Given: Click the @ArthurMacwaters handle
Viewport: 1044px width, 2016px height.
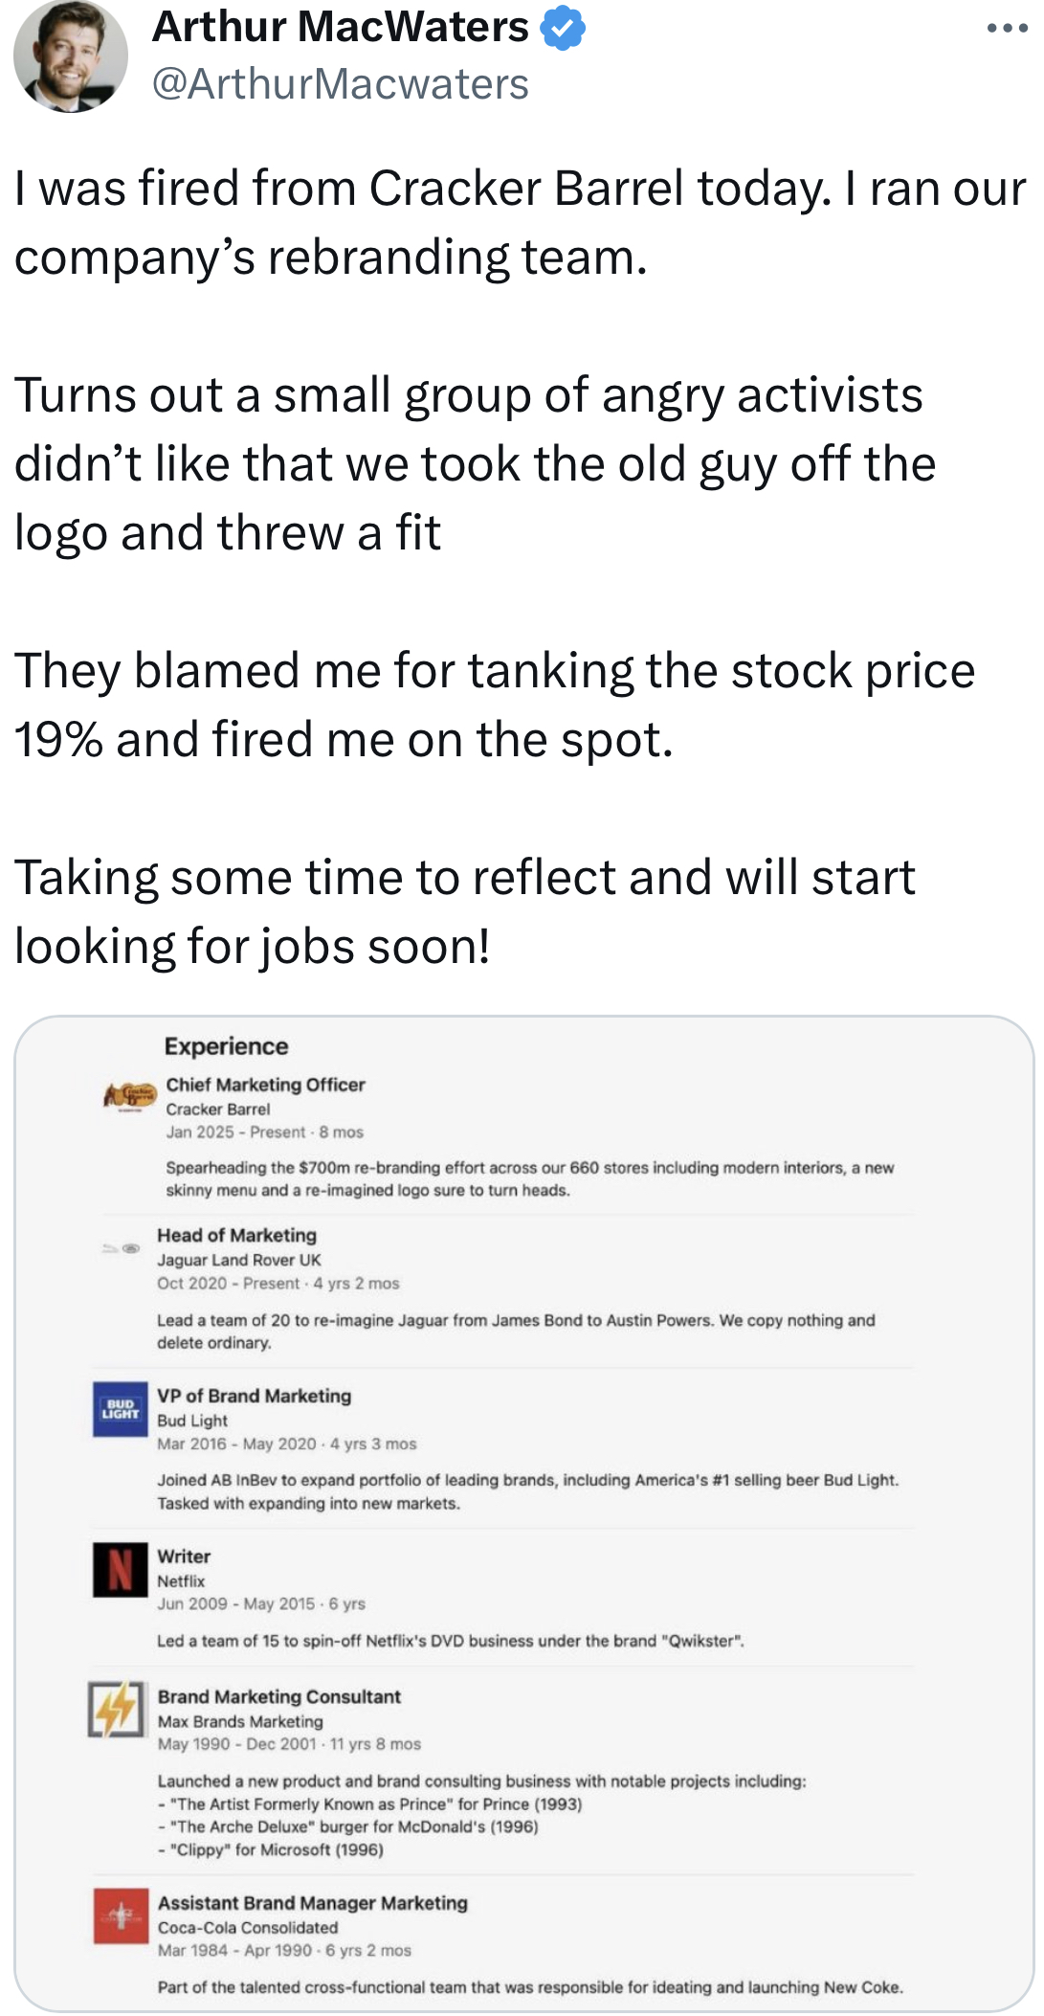Looking at the screenshot, I should [340, 84].
